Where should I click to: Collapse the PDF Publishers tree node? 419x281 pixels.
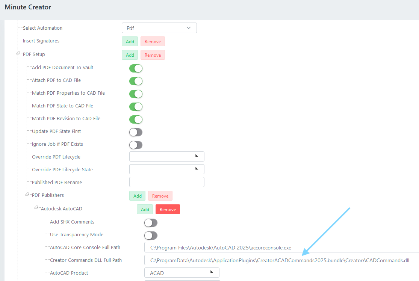pos(27,194)
